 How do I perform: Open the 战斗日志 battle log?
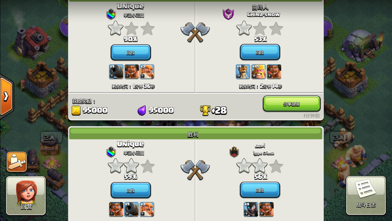366,195
